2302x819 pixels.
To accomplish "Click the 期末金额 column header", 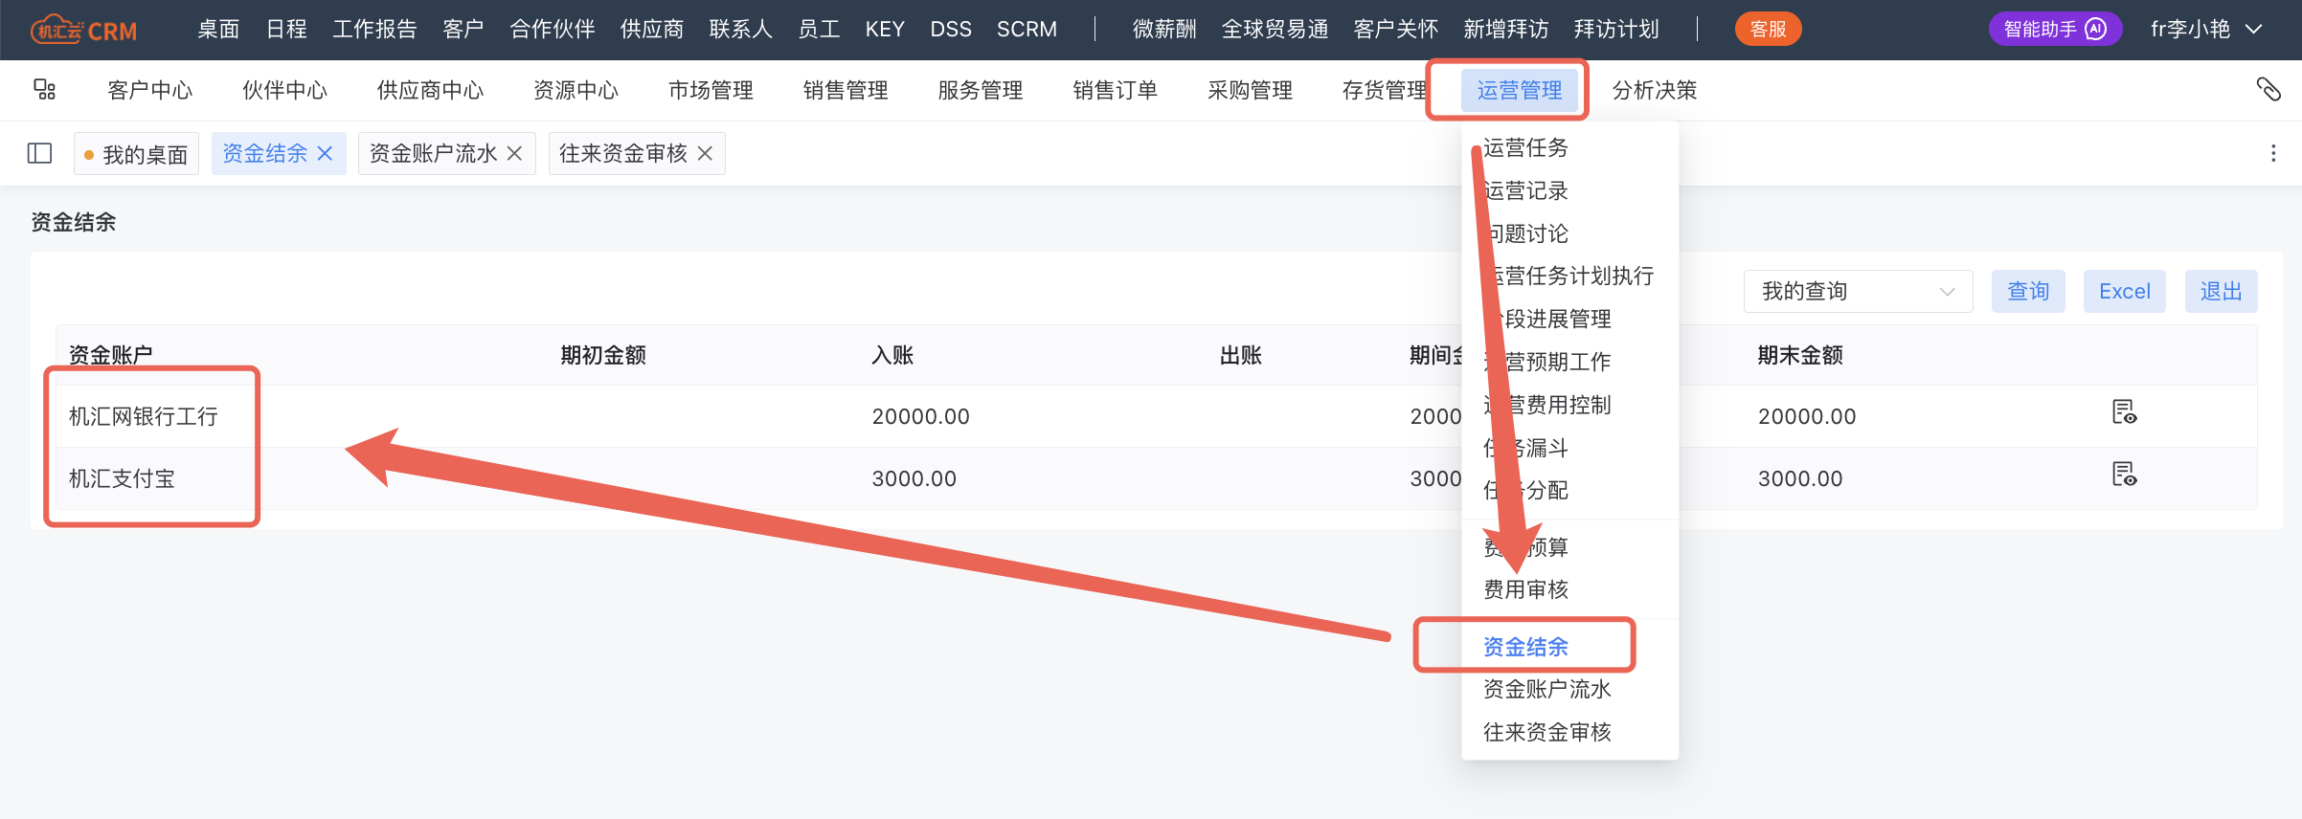I will (1800, 355).
